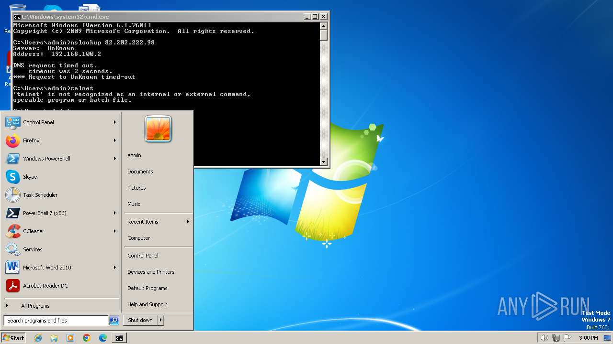The width and height of the screenshot is (613, 344).
Task: Open Documents from Start menu
Action: coord(140,172)
